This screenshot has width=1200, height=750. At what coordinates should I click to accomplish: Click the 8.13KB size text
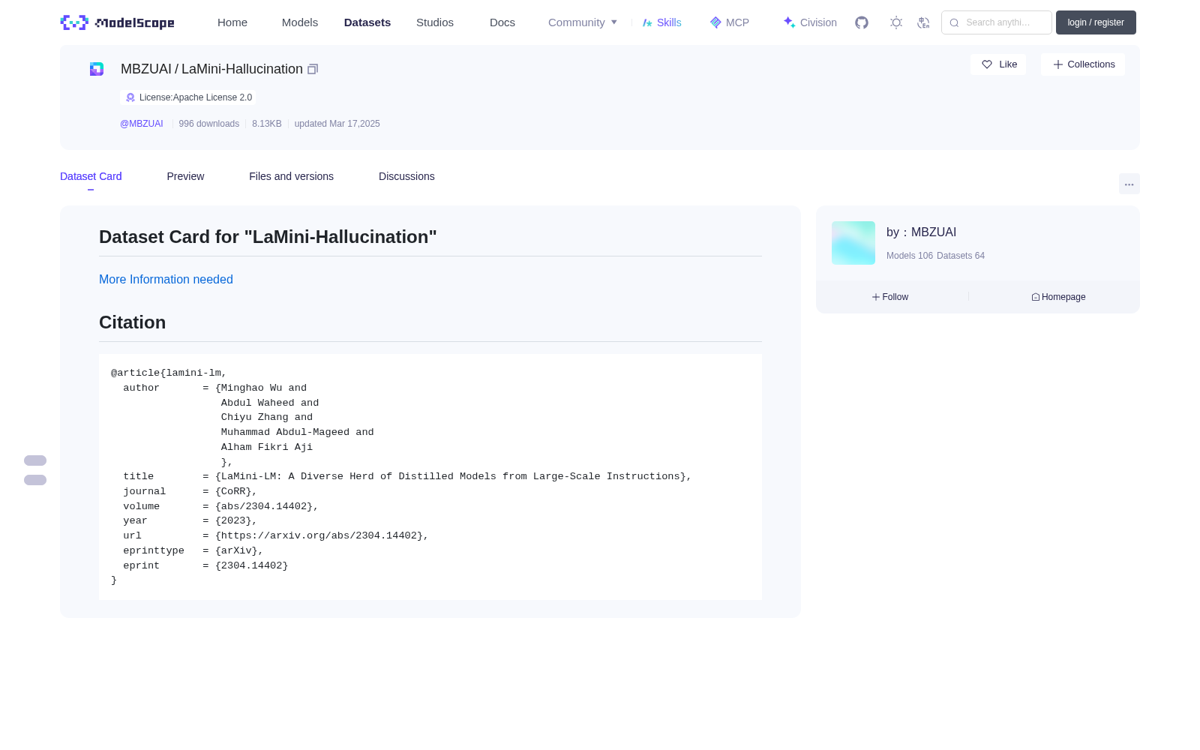(x=267, y=124)
